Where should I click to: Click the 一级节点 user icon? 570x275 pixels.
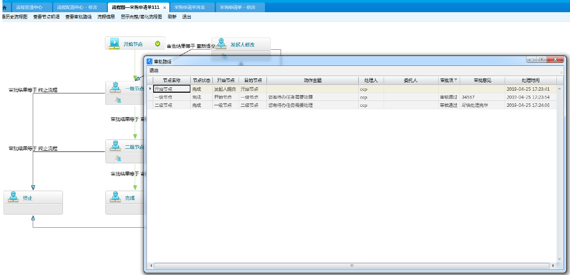point(115,88)
